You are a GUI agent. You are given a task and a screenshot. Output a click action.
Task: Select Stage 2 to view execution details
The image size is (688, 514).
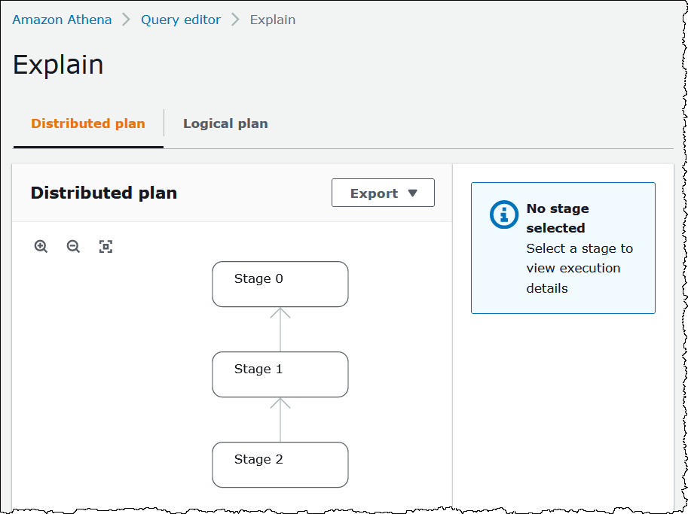(x=280, y=464)
